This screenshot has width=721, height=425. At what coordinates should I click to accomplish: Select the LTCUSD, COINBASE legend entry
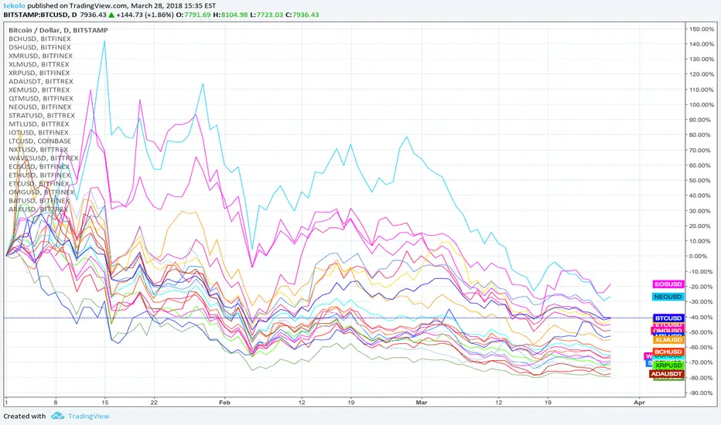(40, 141)
